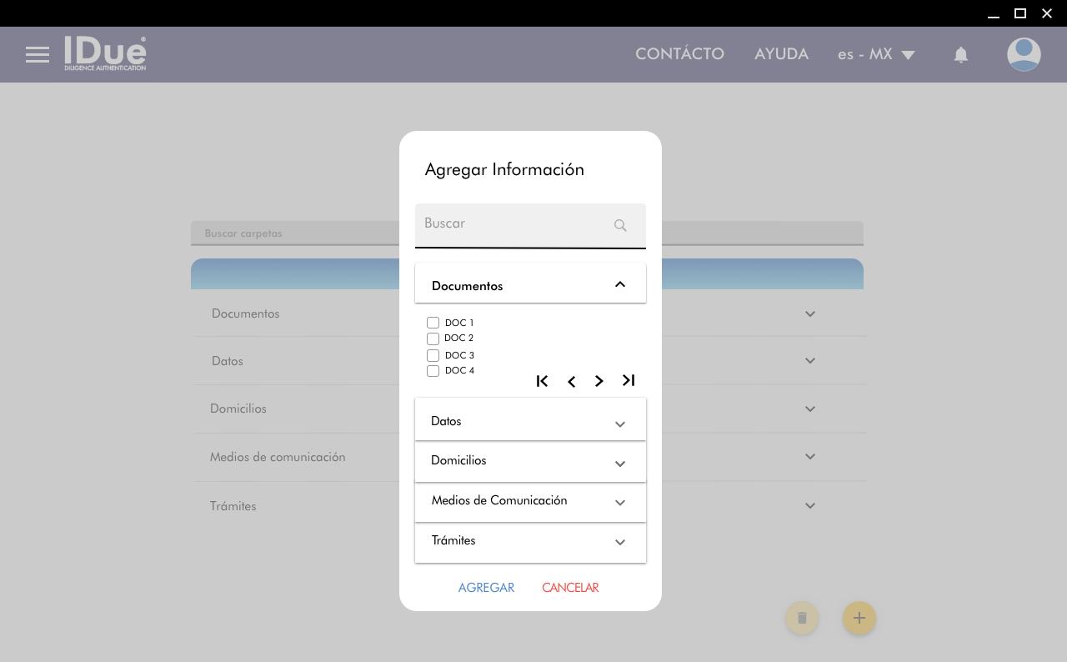Open the user profile avatar
1067x662 pixels.
pos(1023,55)
